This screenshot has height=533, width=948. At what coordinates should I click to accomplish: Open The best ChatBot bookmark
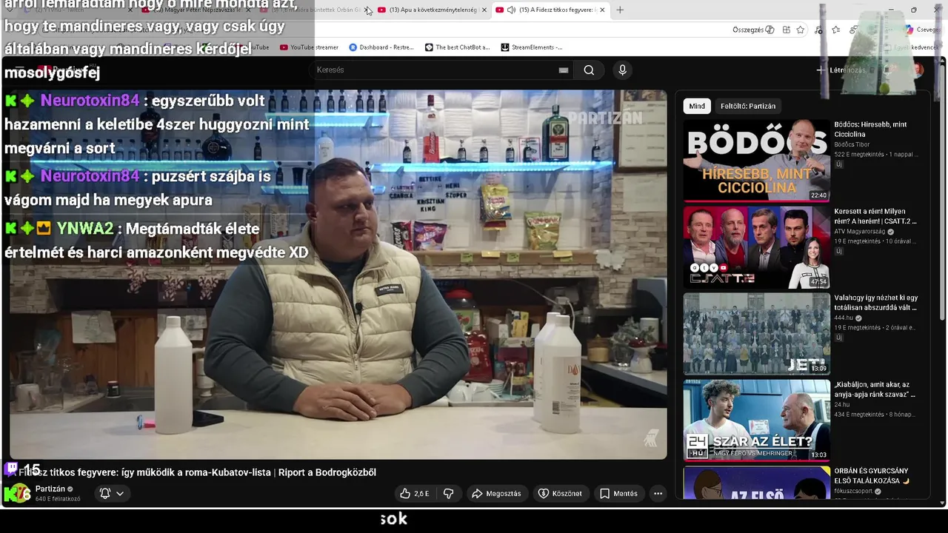(x=457, y=47)
